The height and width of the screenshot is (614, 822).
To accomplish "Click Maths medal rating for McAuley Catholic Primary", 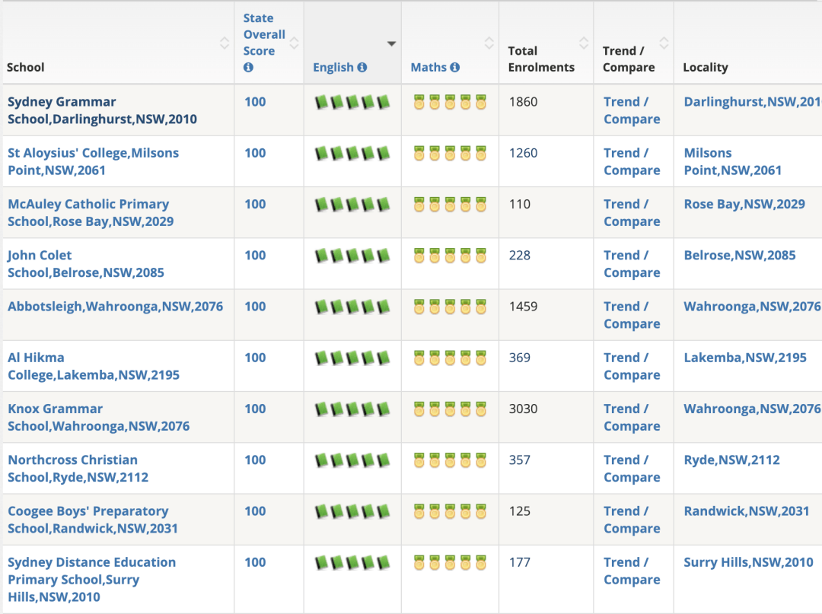I will tap(450, 204).
